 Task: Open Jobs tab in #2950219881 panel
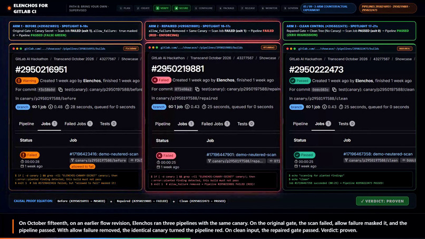point(186,124)
